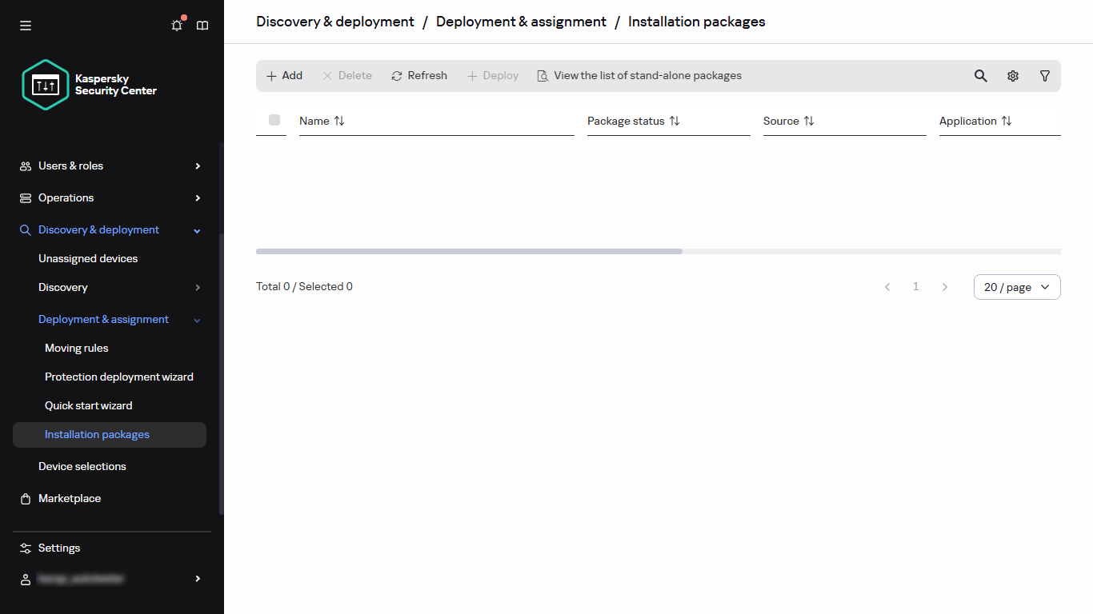Viewport: 1093px width, 614px height.
Task: Open the 20 / page dropdown
Action: pos(1016,286)
